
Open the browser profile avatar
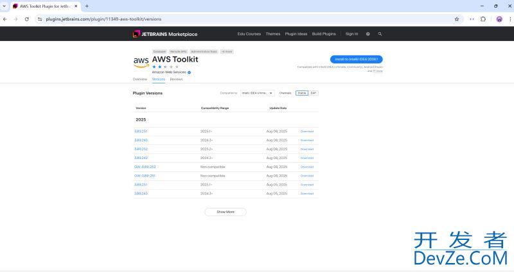click(499, 19)
